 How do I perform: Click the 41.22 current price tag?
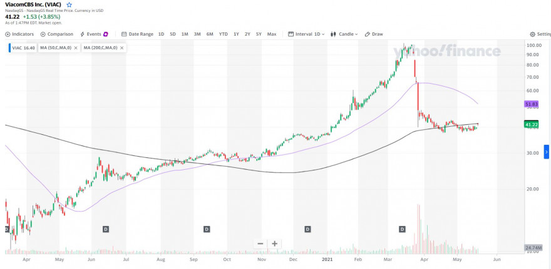click(x=532, y=124)
